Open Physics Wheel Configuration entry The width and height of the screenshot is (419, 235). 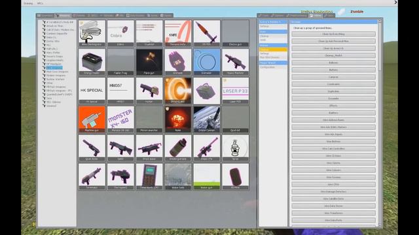coord(273,67)
